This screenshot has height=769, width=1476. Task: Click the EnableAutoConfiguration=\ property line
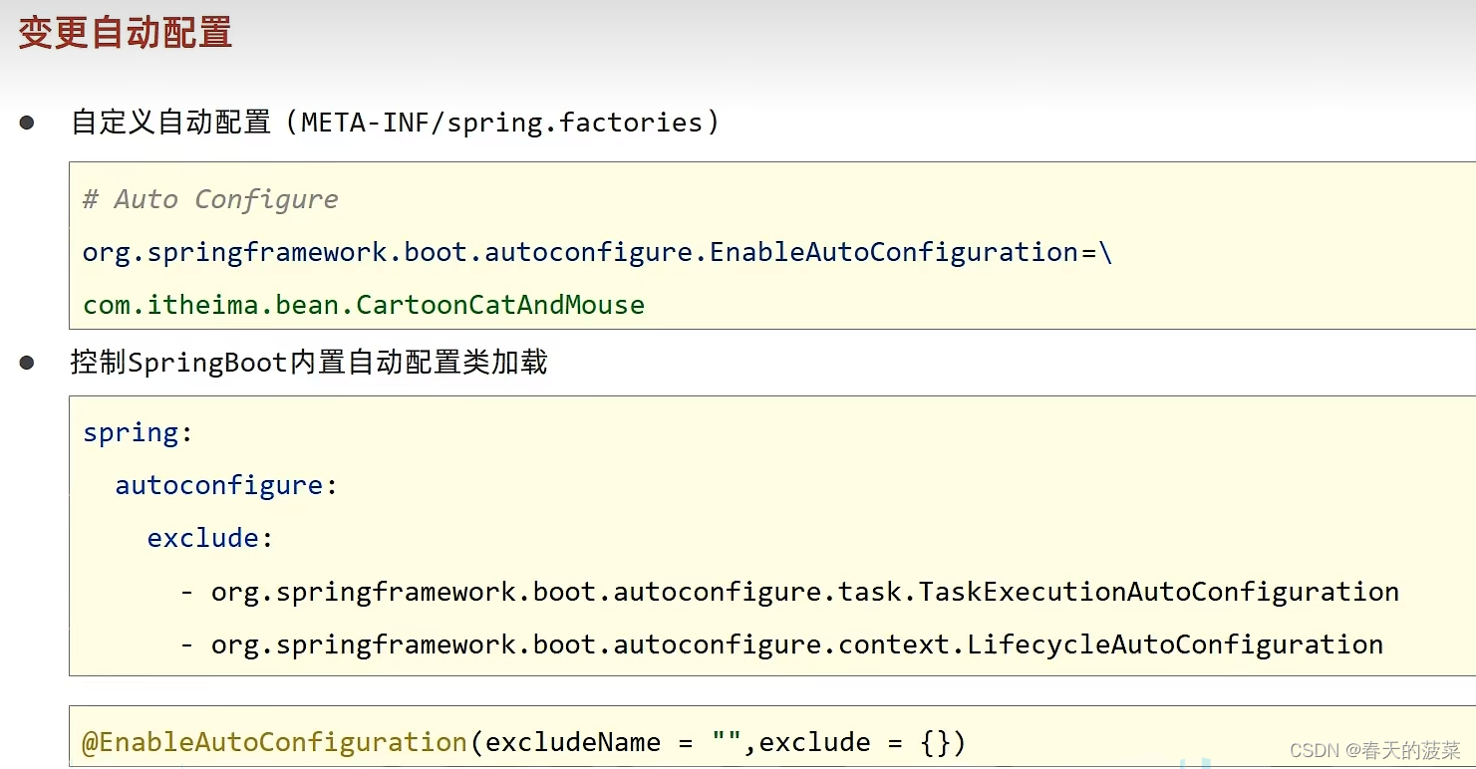click(x=597, y=252)
